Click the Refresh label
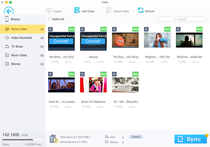210x147 pixels. pyautogui.click(x=150, y=11)
